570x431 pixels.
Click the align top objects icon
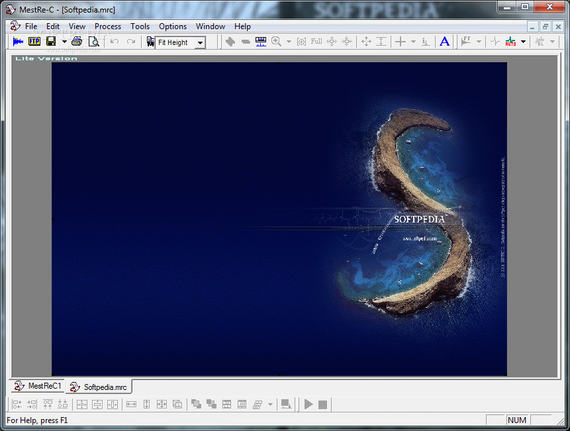[x=48, y=404]
